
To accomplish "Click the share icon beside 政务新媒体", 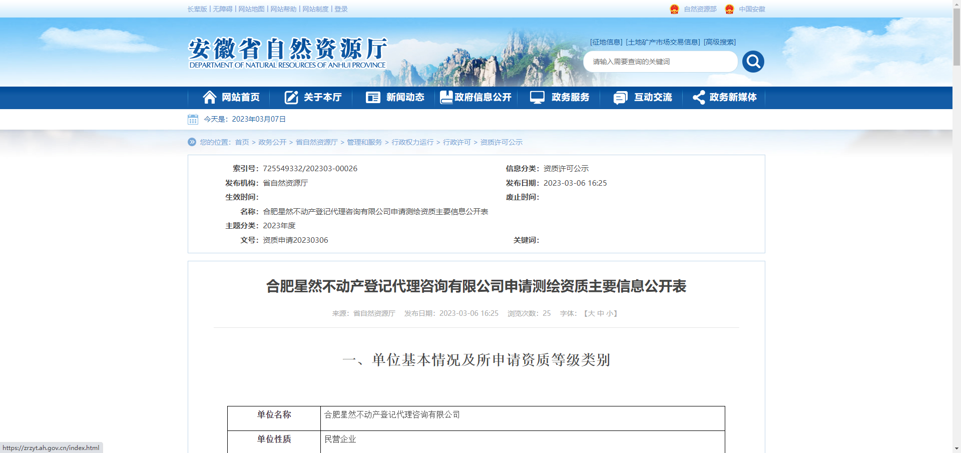I will [x=699, y=97].
